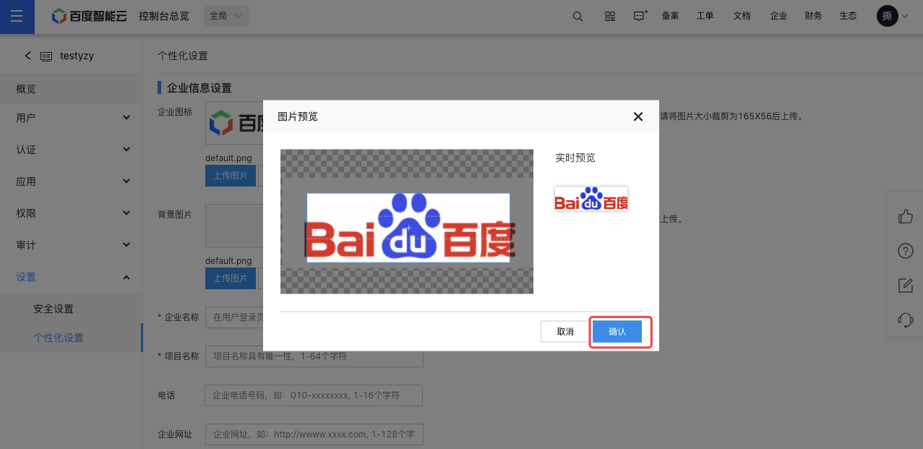This screenshot has height=449, width=923.
Task: Open the QR code icon
Action: pos(609,17)
